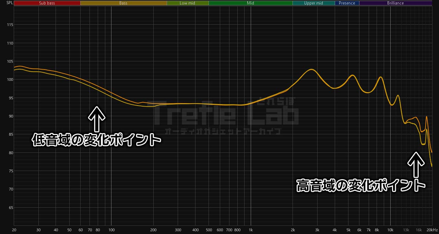This screenshot has height=234, width=439.
Task: Click the 高音域の変化ポイント annotation text
Action: click(x=361, y=185)
